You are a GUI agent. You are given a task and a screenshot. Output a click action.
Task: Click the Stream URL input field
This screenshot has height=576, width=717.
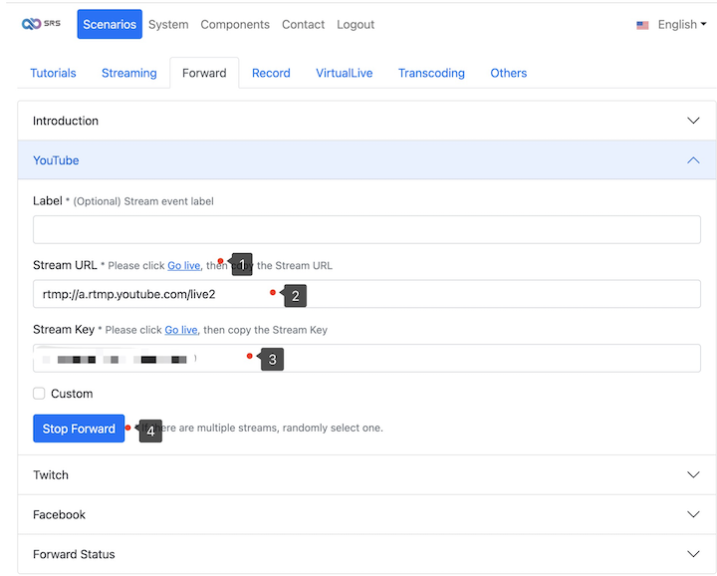(x=366, y=294)
